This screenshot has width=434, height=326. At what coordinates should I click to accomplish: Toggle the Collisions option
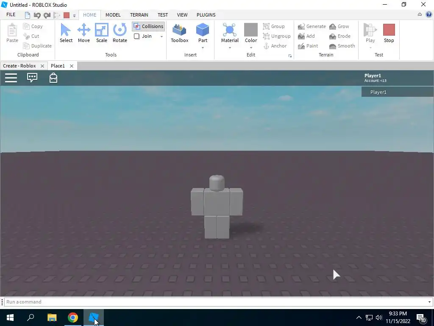(x=148, y=26)
